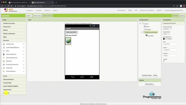The image size is (186, 105).
Task: Open the ColorDeFondo black swatch
Action: (164, 39)
